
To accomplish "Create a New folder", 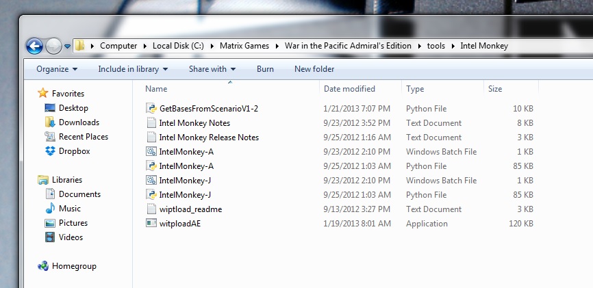I will pyautogui.click(x=314, y=69).
